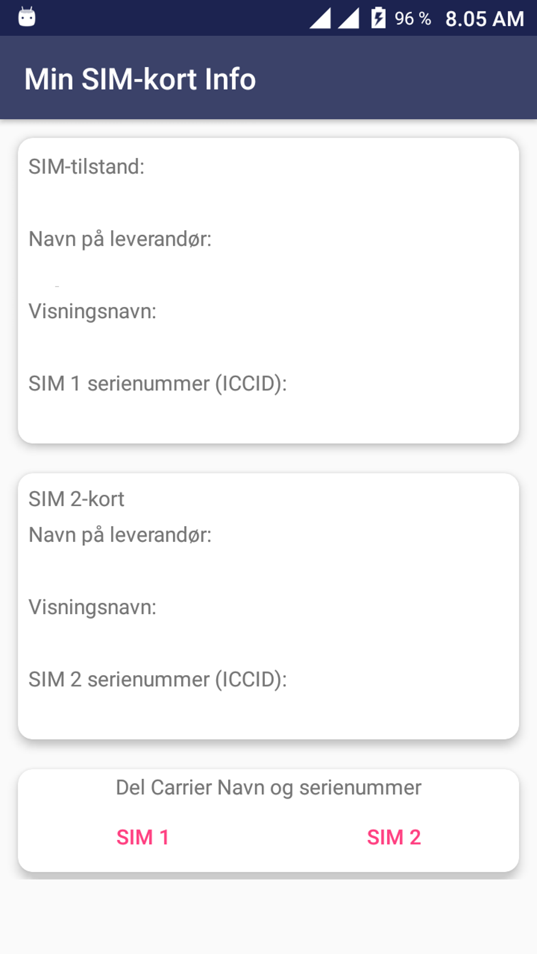
Task: Tap the right signal strength icon
Action: pos(349,18)
